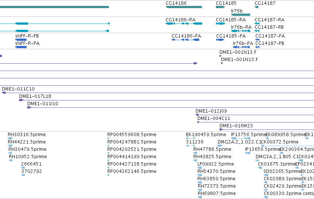Select EST SD02265.5prime
The image size is (314, 199).
(282, 171)
